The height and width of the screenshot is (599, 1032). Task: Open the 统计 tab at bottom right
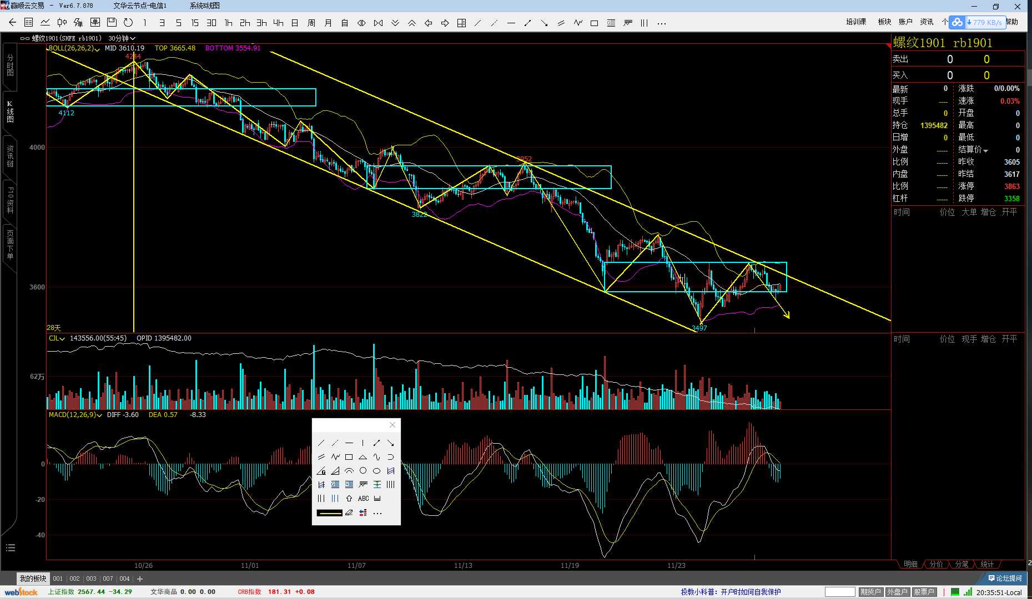pos(987,564)
